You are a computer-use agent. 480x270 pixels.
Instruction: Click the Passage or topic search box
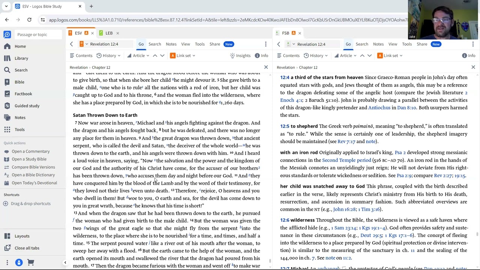[39, 34]
